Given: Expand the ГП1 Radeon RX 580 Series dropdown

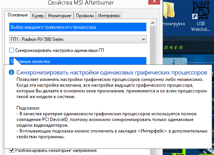Looking at the screenshot, I should 78,39.
